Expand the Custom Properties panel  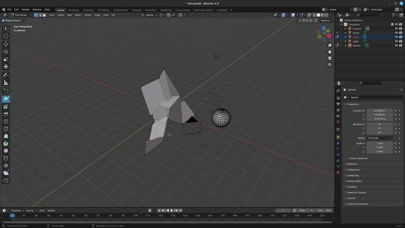click(357, 204)
